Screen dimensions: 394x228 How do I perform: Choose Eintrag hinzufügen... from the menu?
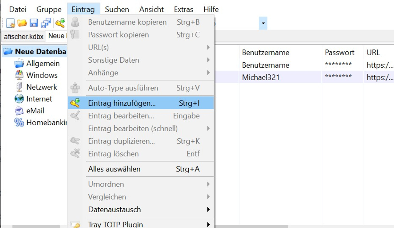(x=141, y=103)
